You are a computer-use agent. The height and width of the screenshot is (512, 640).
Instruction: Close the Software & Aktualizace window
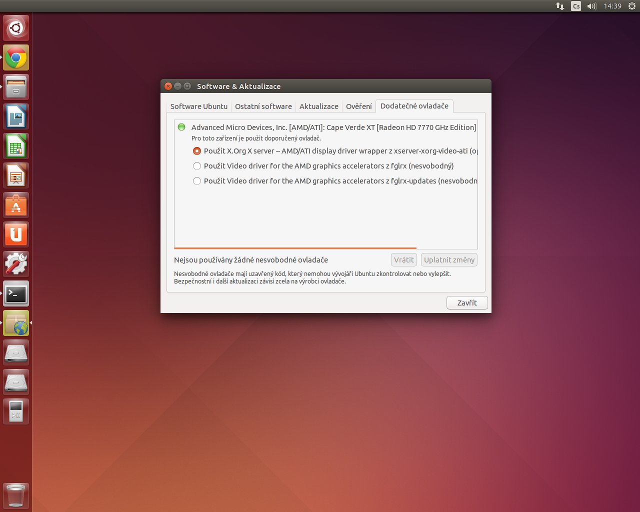click(168, 86)
